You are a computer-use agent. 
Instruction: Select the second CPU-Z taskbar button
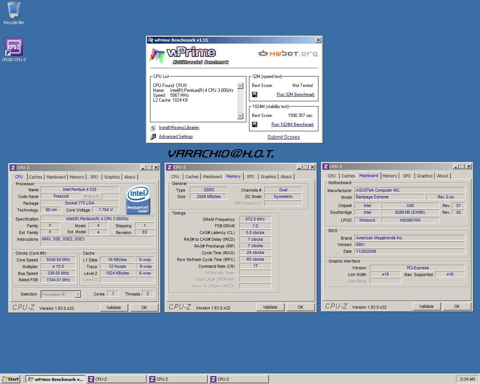tap(177, 379)
